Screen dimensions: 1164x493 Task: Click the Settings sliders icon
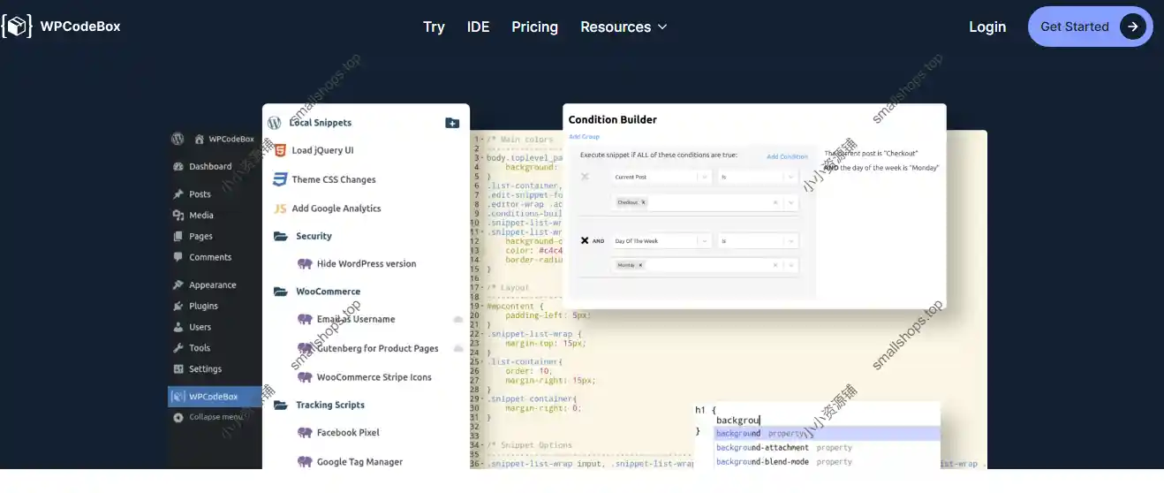178,369
